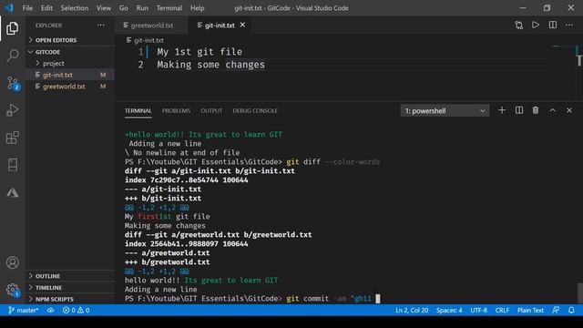Image resolution: width=583 pixels, height=328 pixels.
Task: Click Explorer more actions ellipsis
Action: coord(101,26)
